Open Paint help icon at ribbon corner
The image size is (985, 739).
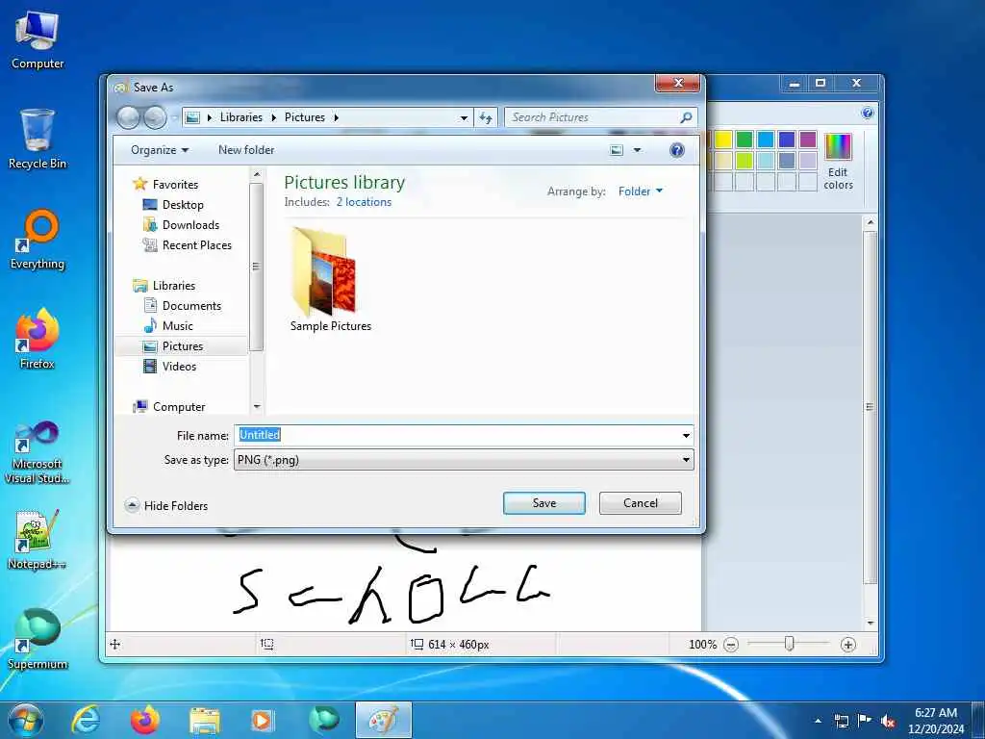[x=868, y=114]
